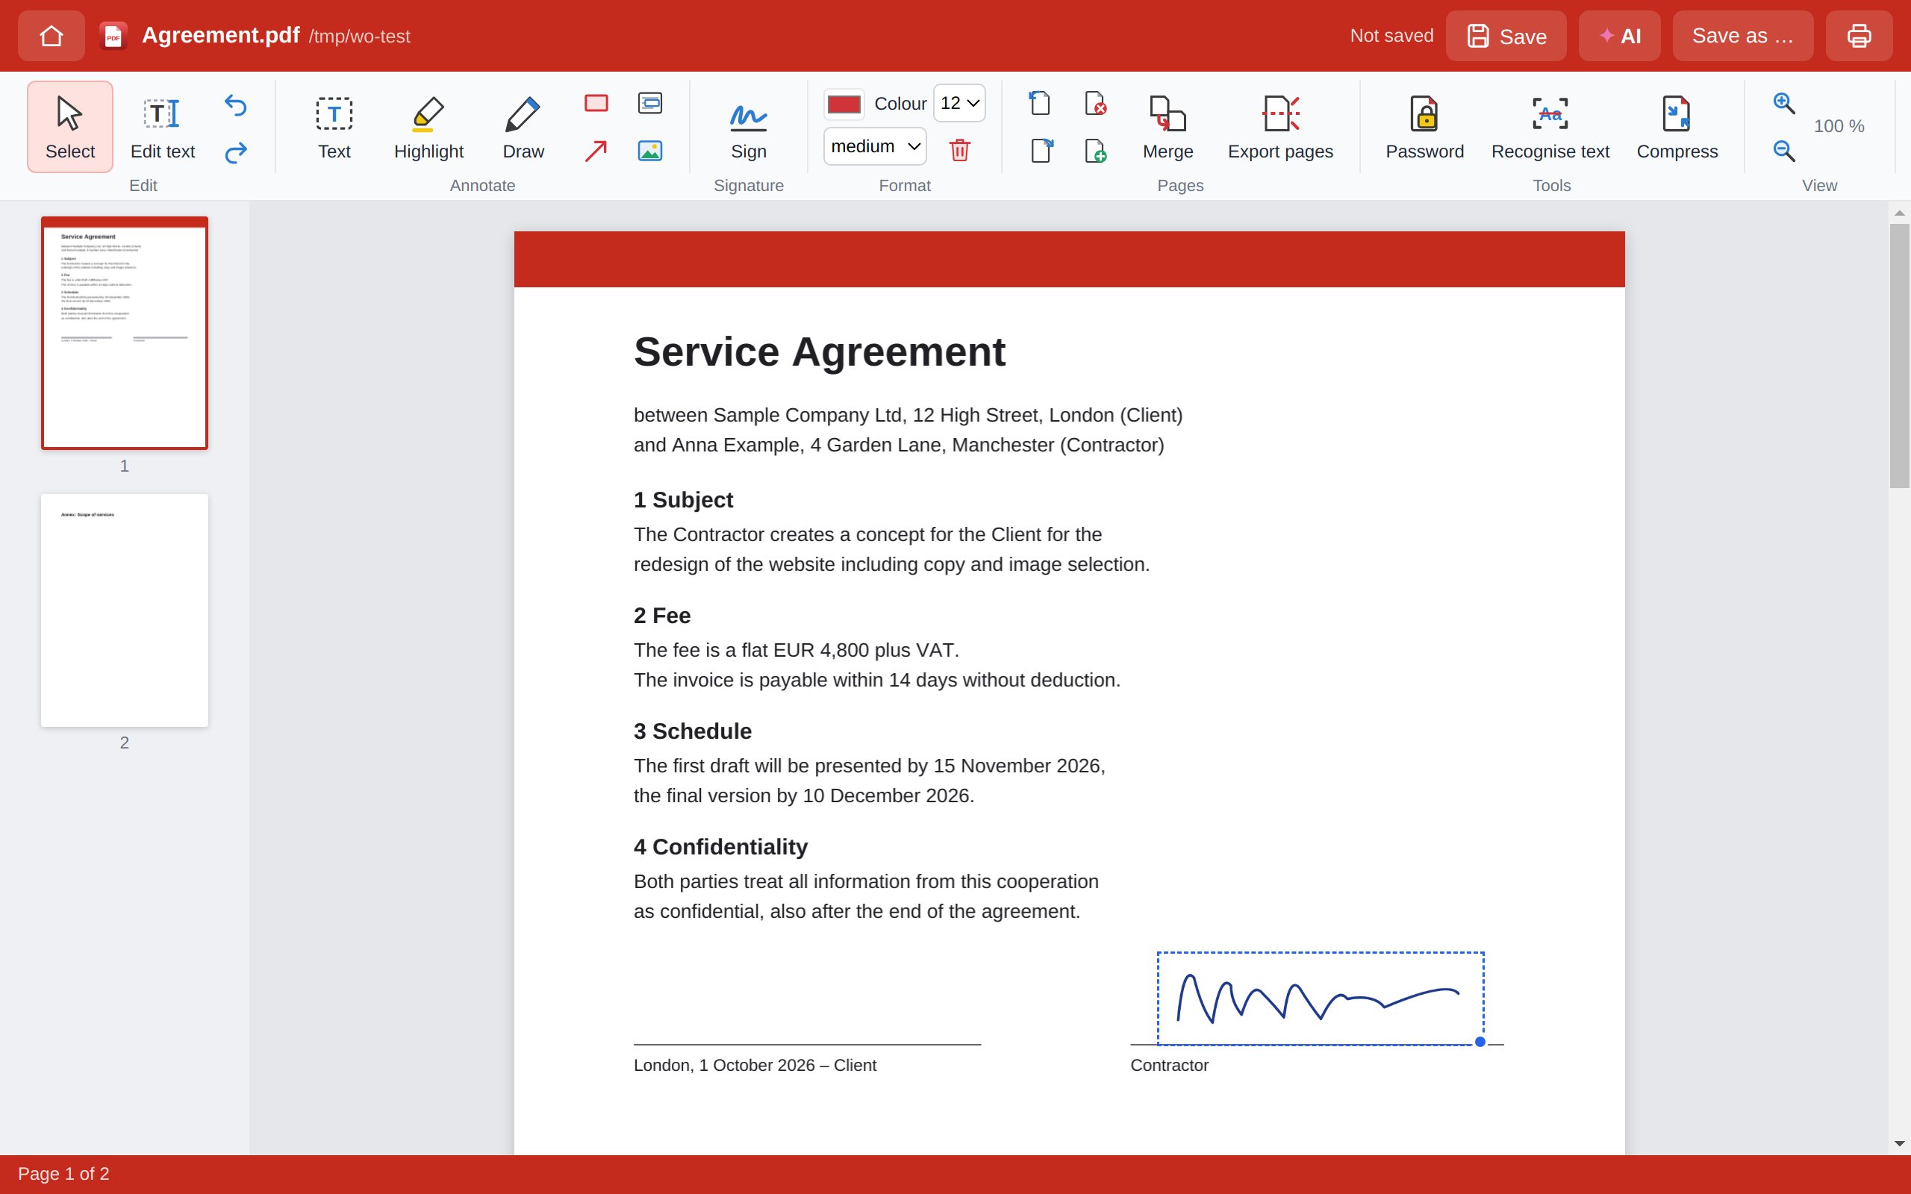Rotate page left icon
The height and width of the screenshot is (1194, 1911).
coord(1040,104)
